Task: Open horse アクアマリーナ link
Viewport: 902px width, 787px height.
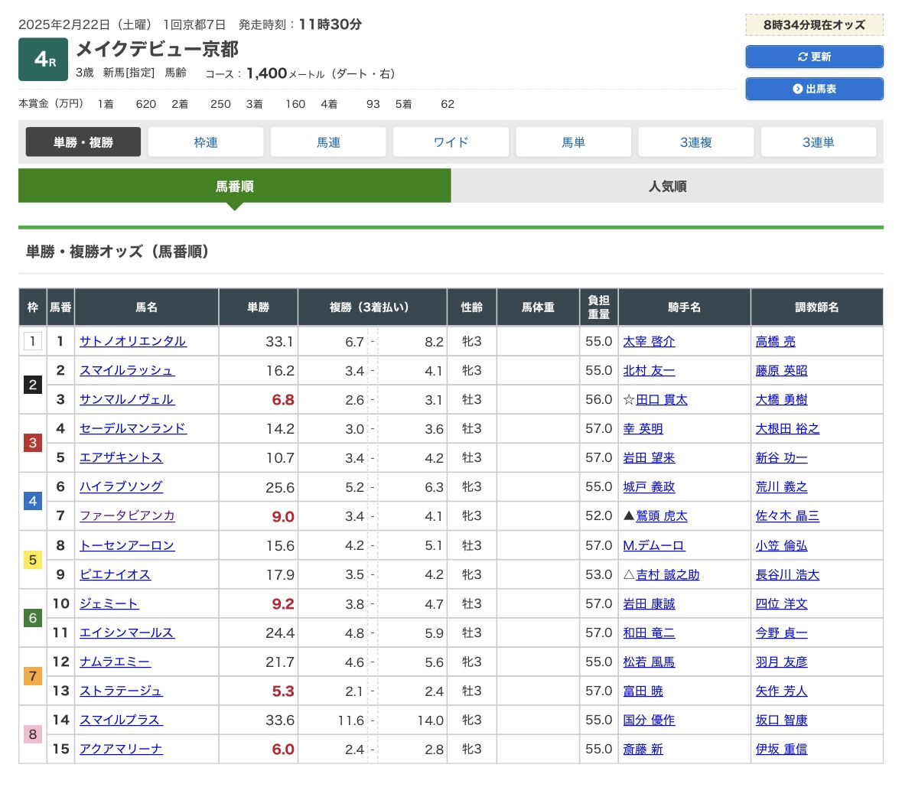Action: point(122,750)
